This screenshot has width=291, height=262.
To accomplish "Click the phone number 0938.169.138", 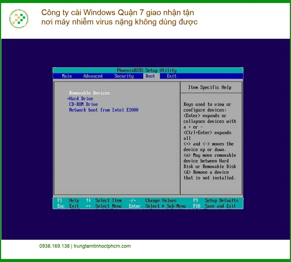I will [55, 246].
